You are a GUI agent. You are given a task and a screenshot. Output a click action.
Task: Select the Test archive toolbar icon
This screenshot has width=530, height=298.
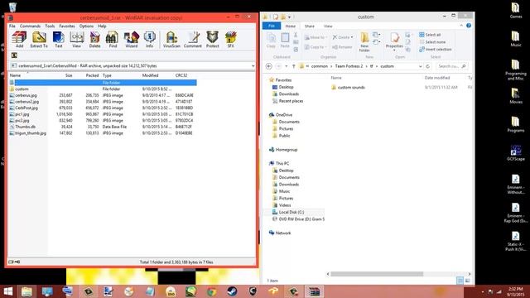coord(59,40)
